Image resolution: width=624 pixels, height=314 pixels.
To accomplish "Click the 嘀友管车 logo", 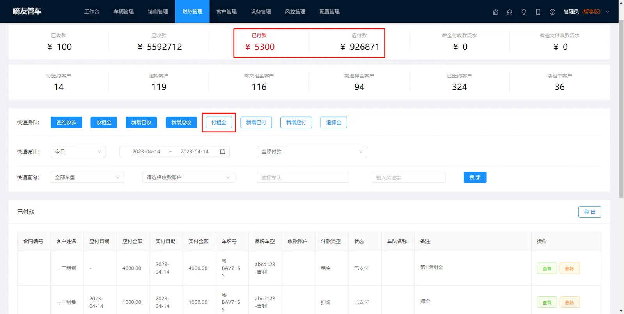I will tap(27, 11).
